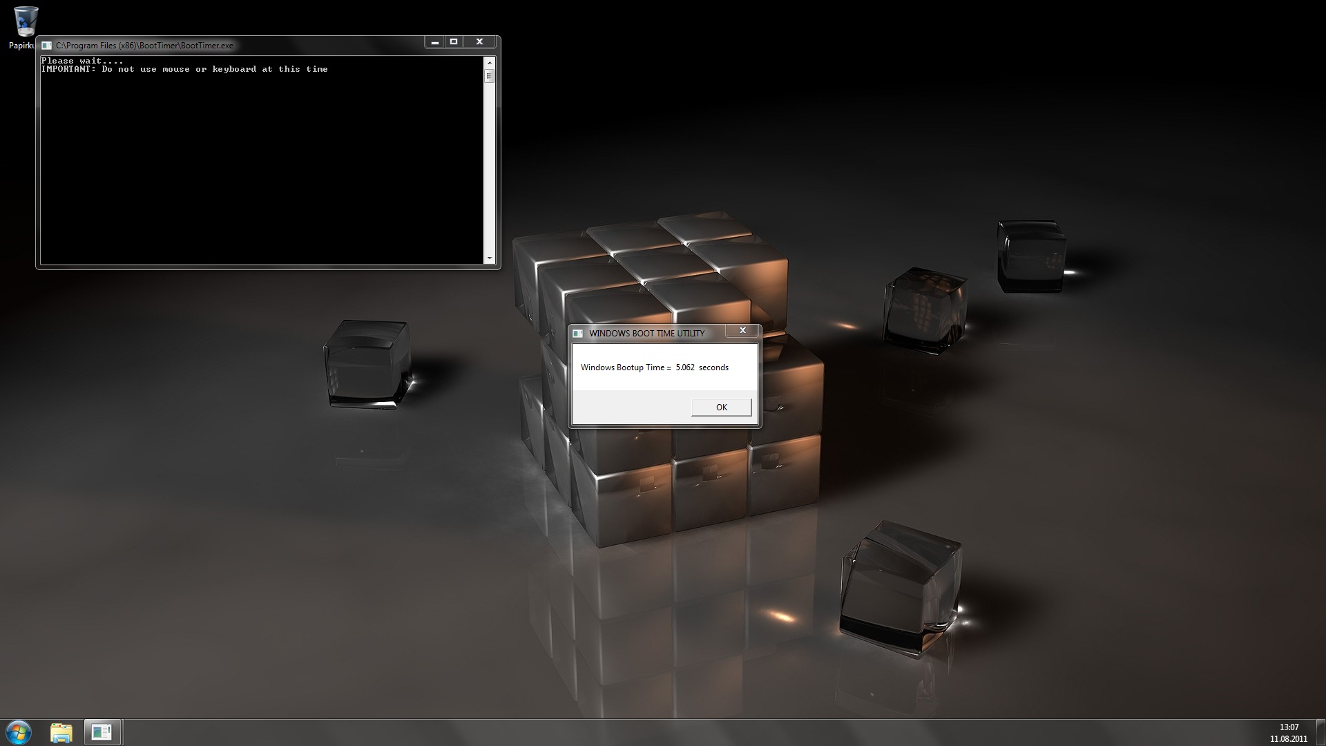
Task: Click the dialog title bar icon
Action: tap(578, 334)
